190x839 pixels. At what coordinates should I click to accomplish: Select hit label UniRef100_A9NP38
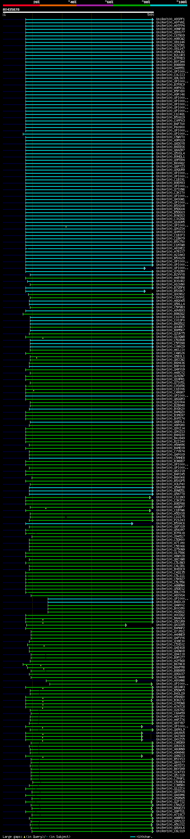click(x=170, y=29)
